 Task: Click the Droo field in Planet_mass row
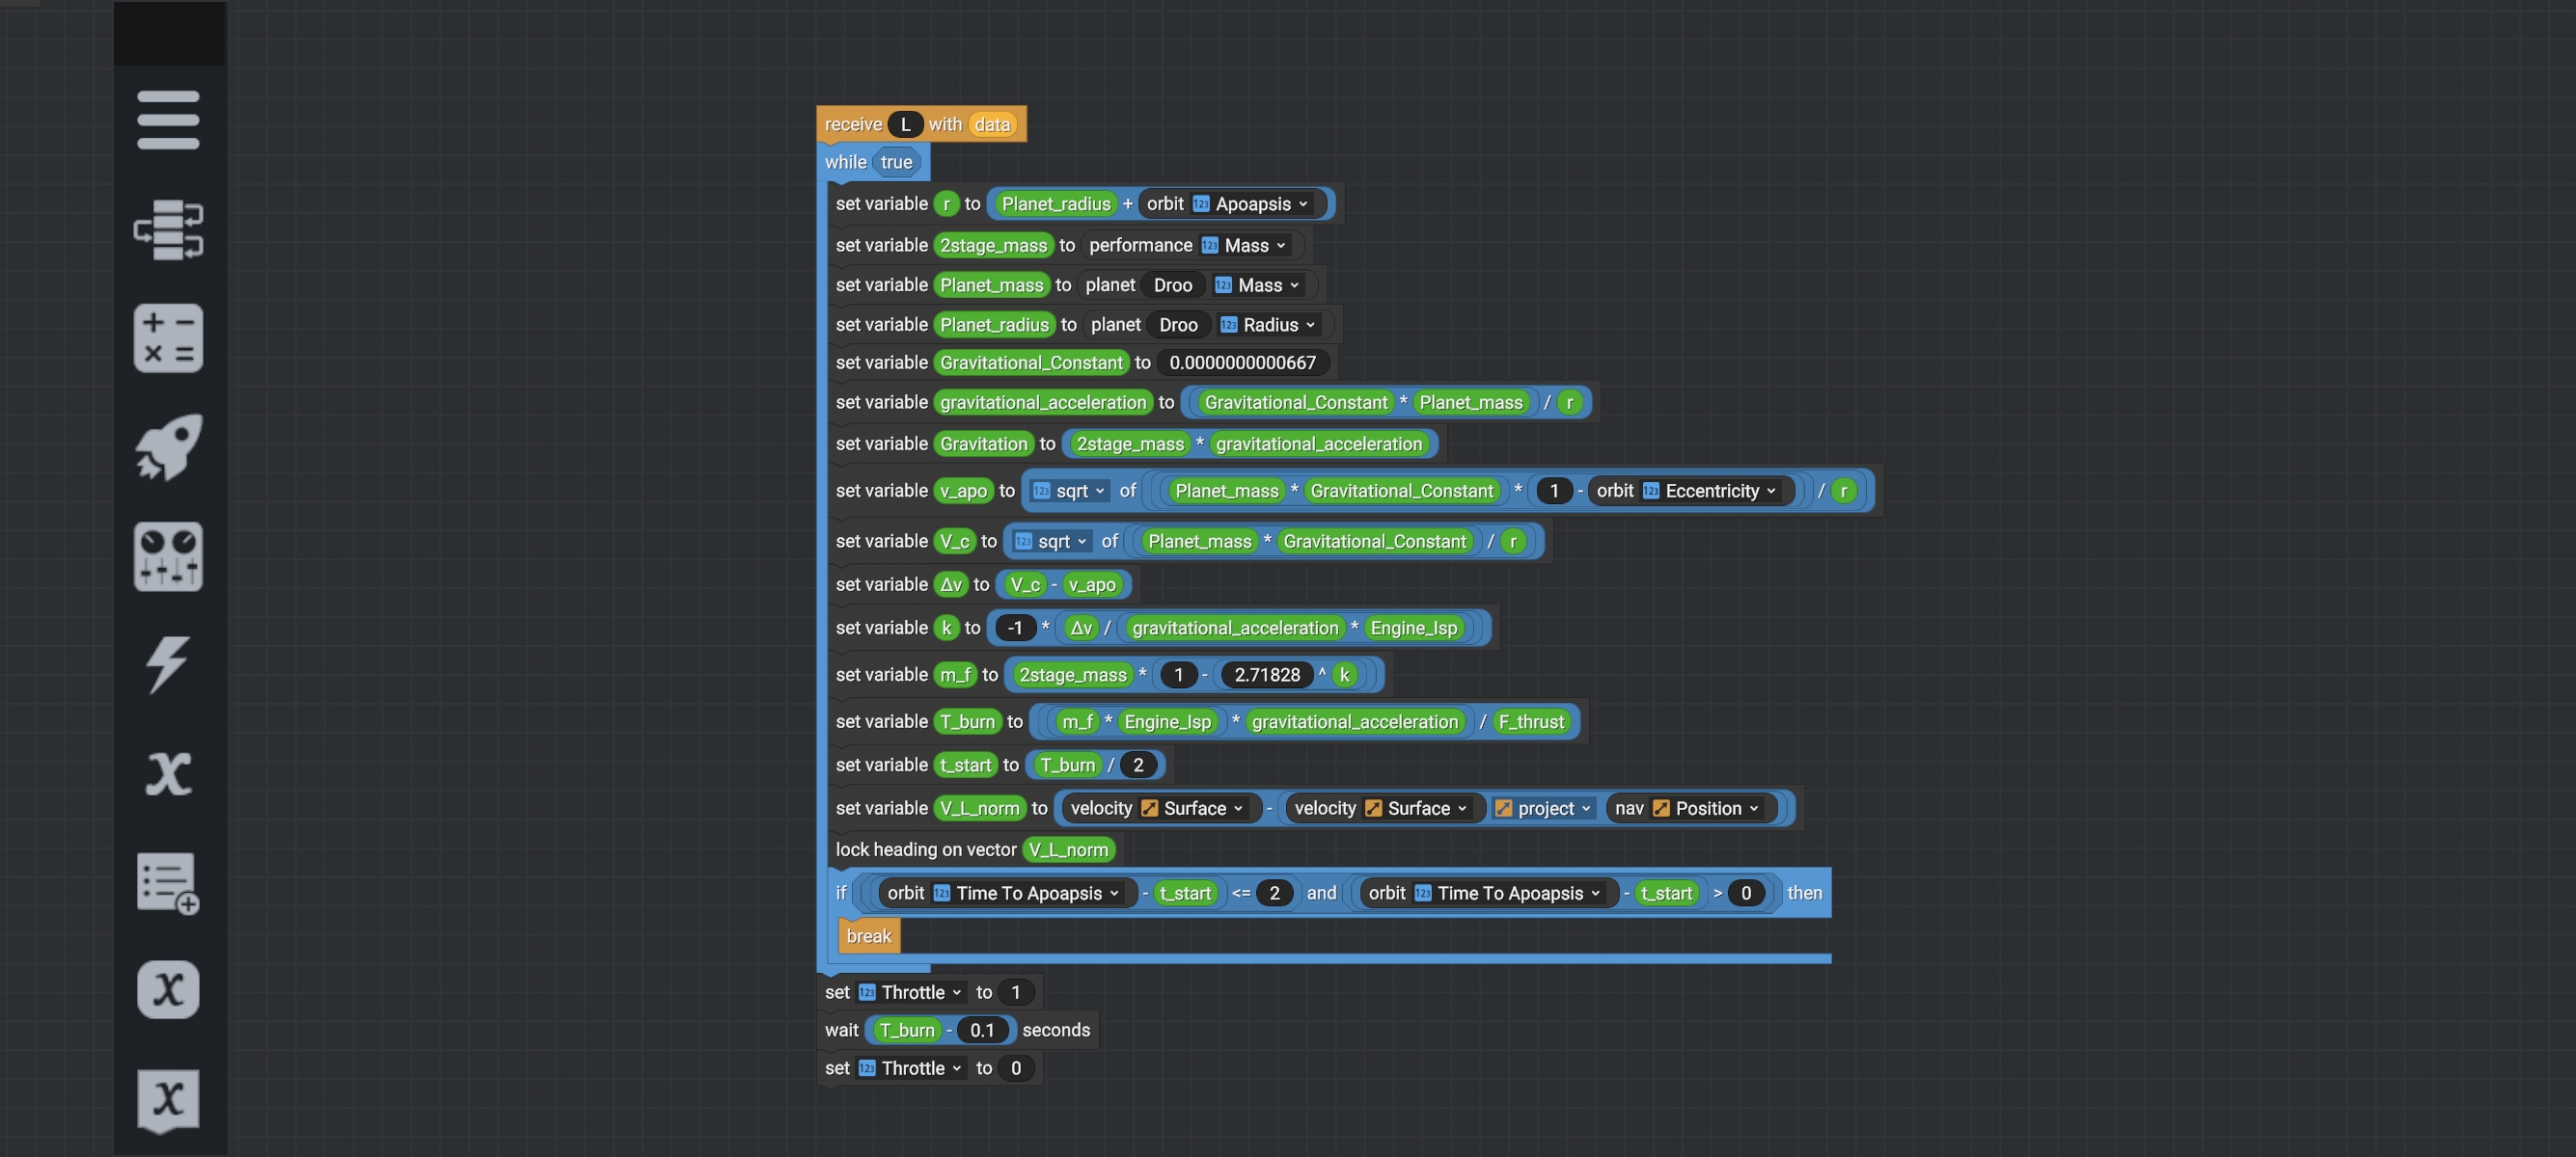[1173, 285]
